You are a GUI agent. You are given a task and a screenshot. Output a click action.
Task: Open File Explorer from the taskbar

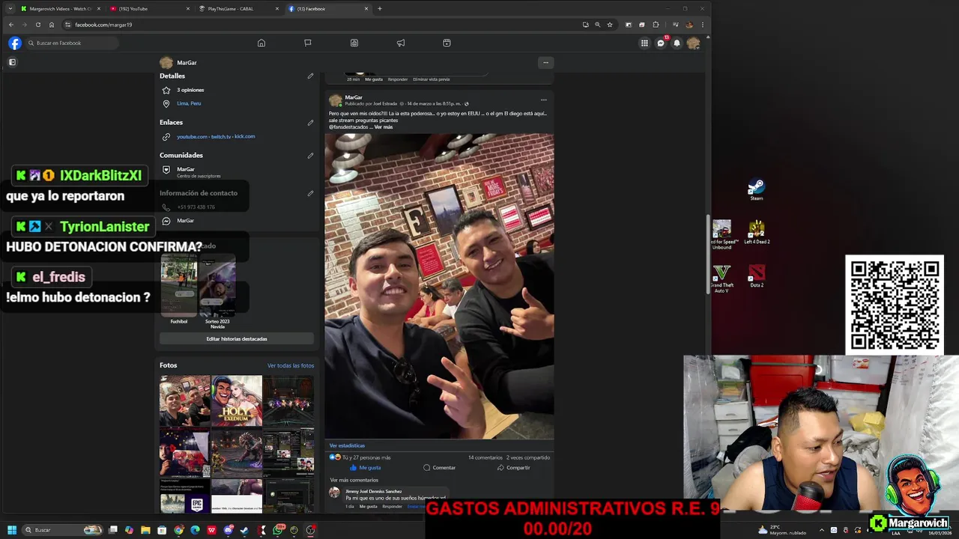[146, 530]
